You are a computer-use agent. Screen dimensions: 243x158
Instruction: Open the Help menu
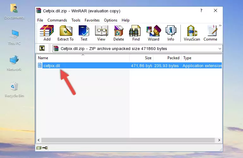pyautogui.click(x=125, y=20)
